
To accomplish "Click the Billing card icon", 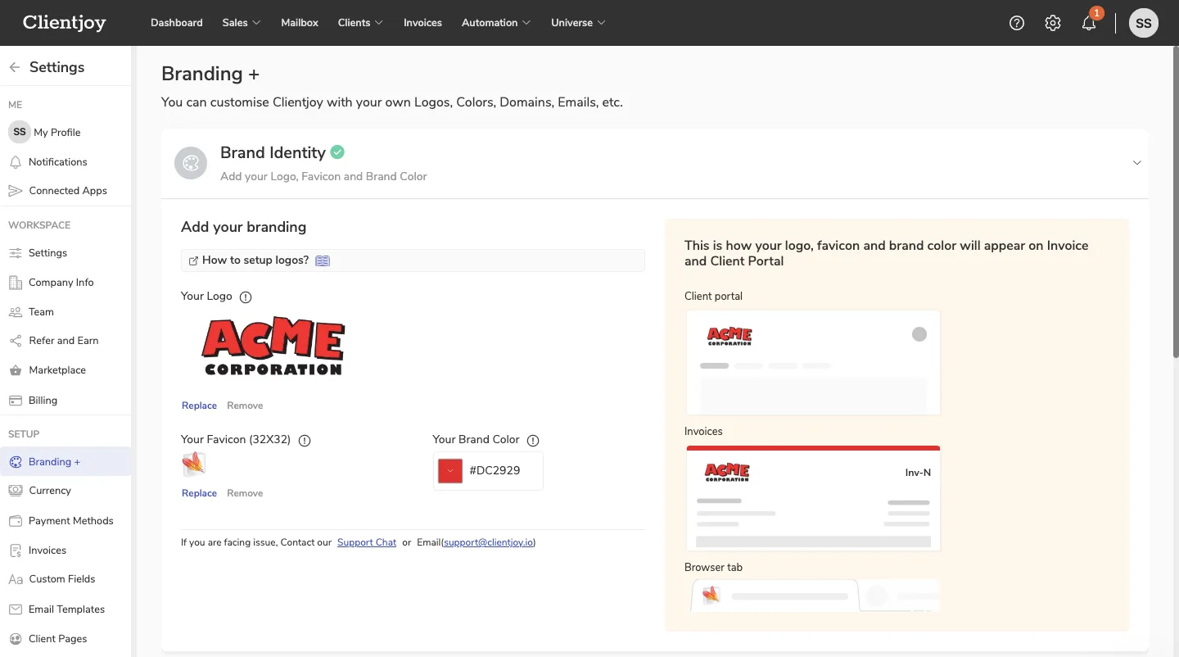I will [x=15, y=401].
